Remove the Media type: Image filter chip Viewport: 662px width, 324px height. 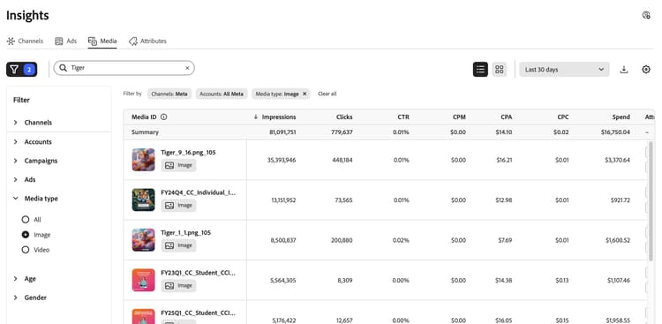tap(305, 94)
